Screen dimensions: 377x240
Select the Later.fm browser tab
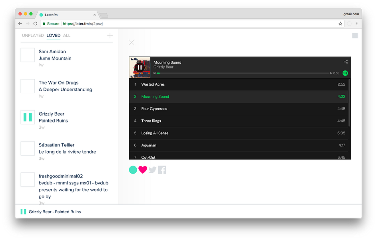67,15
